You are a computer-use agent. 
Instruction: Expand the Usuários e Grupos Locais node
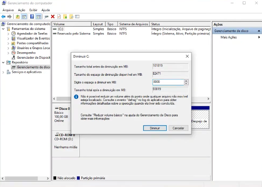[8, 48]
